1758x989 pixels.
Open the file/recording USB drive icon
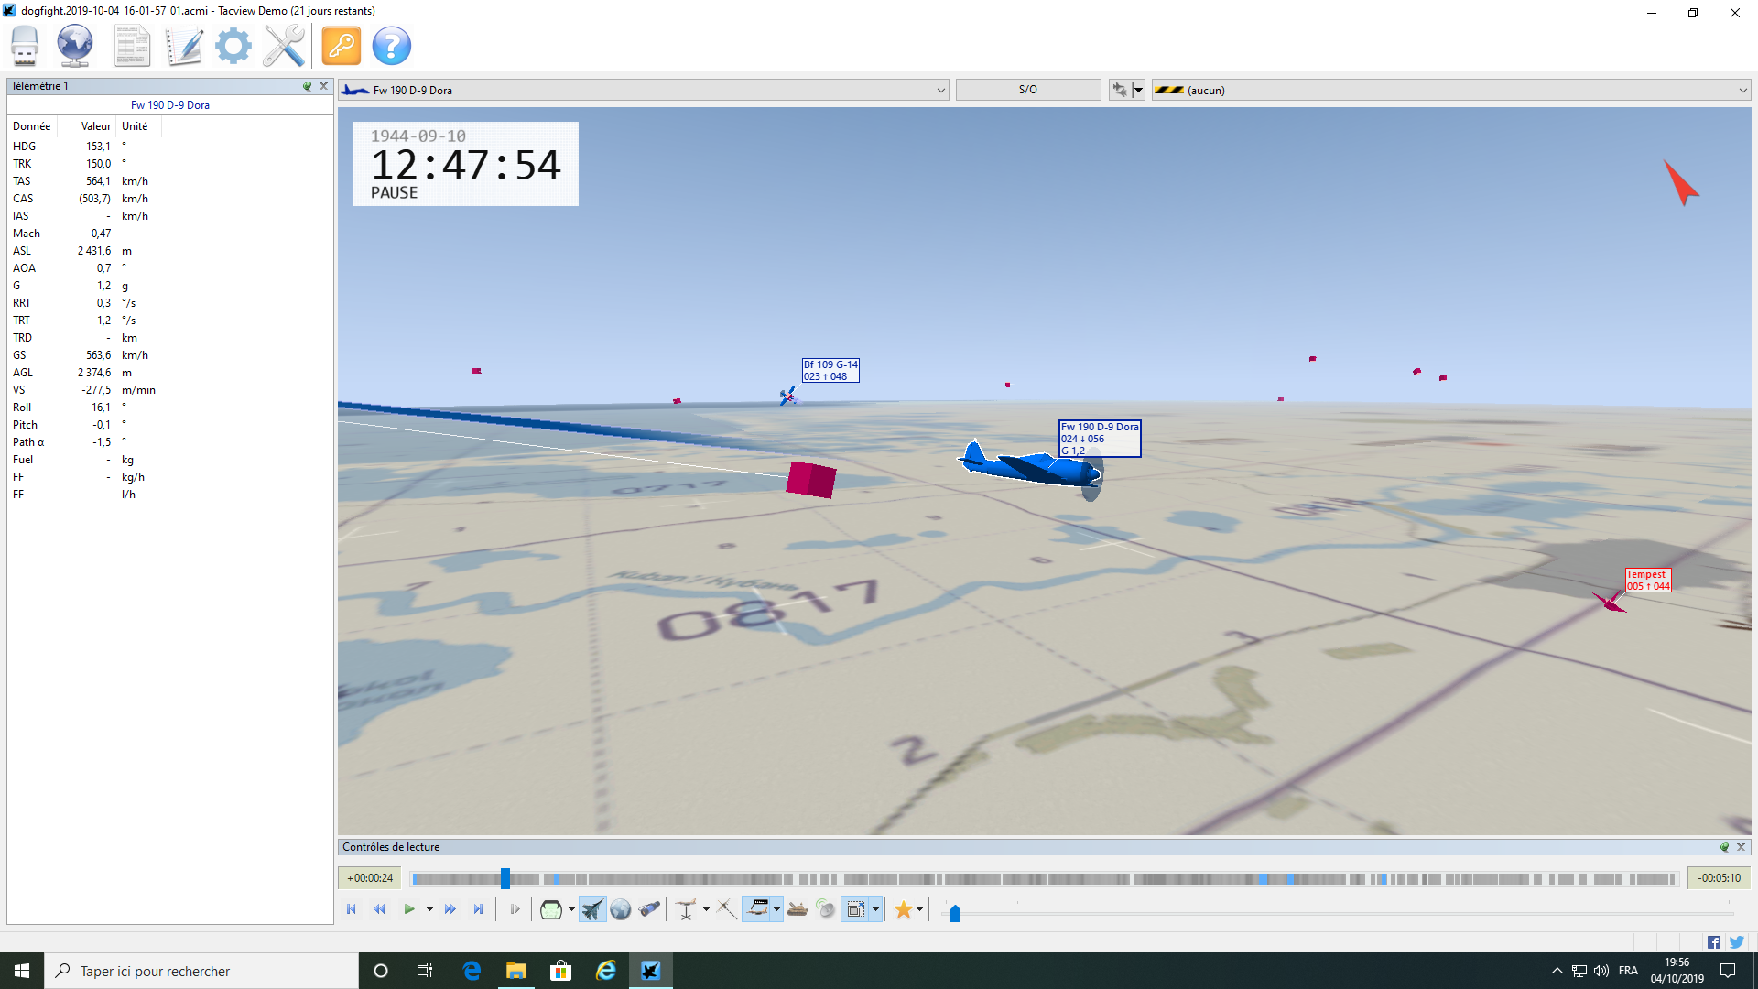pos(25,45)
